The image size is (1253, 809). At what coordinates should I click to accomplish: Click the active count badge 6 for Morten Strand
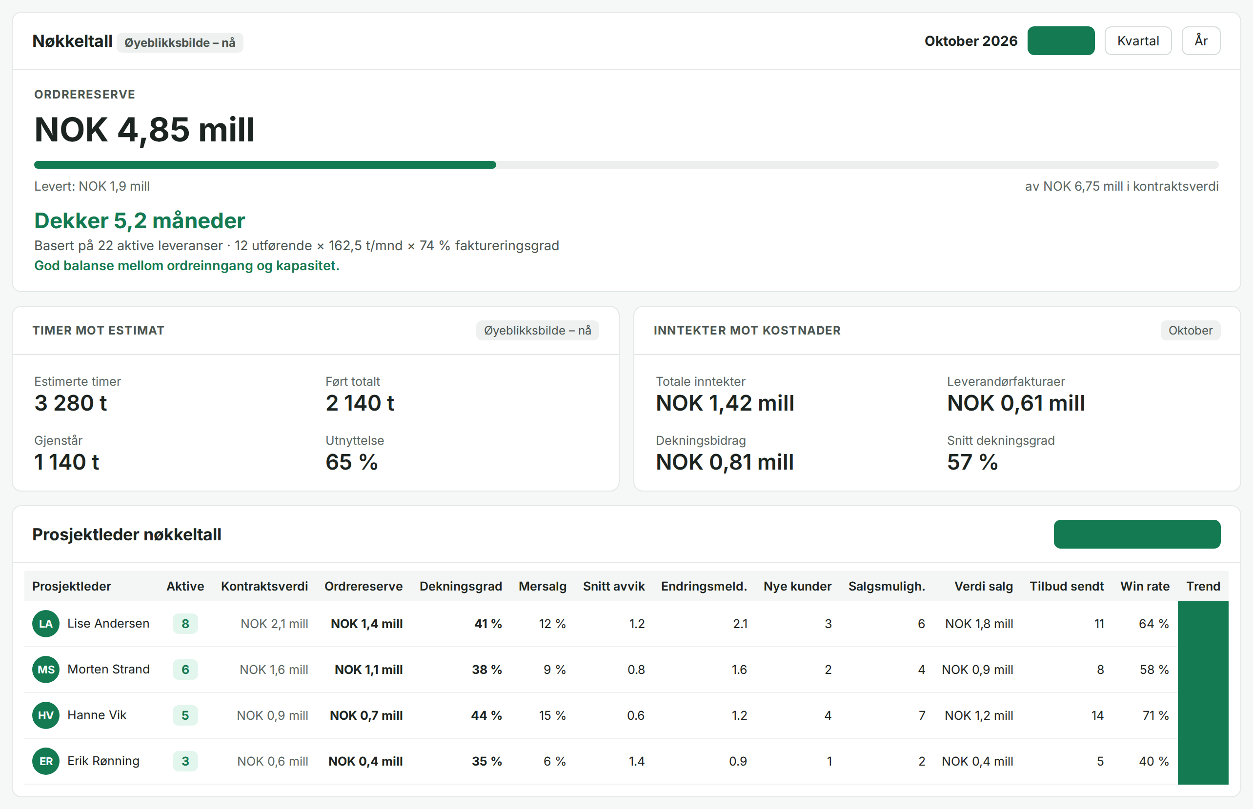pos(185,669)
